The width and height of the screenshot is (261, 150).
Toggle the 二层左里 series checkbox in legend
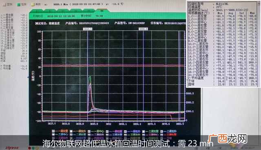tap(144, 131)
